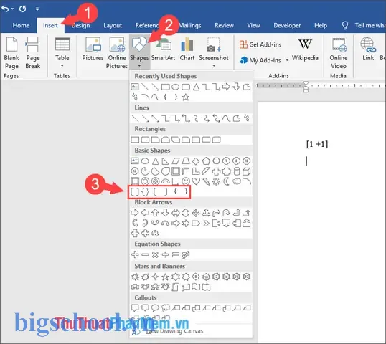Switch to the Mailings tab
The height and width of the screenshot is (344, 386).
tap(190, 25)
